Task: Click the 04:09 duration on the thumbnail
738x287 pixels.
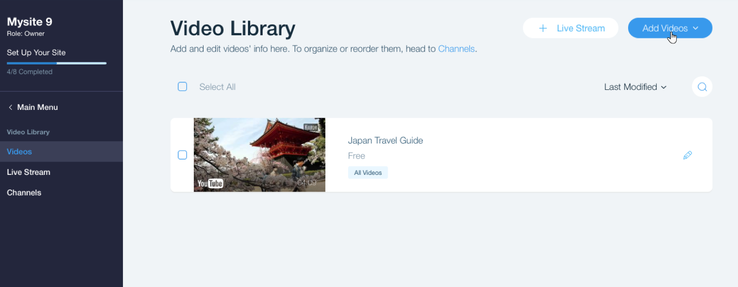Action: pyautogui.click(x=306, y=183)
